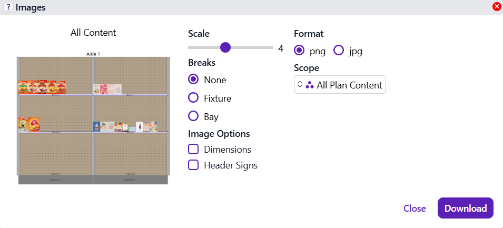Click the Close link
The height and width of the screenshot is (228, 503).
point(415,208)
